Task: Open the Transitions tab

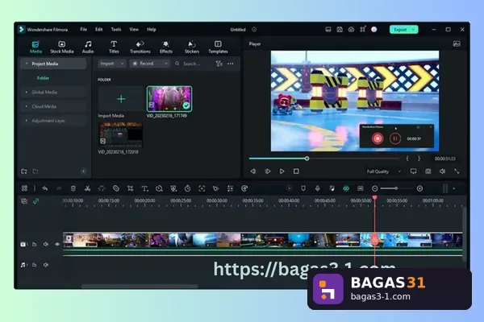Action: tap(140, 47)
